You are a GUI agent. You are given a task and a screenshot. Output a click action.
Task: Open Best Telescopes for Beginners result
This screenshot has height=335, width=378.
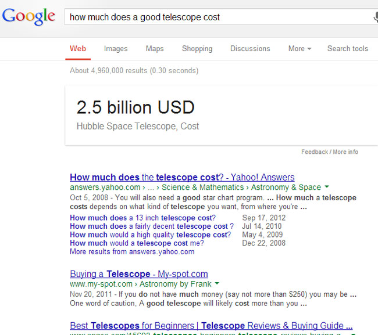pos(211,326)
